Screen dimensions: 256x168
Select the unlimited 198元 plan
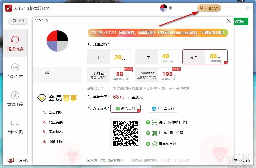[157, 75]
